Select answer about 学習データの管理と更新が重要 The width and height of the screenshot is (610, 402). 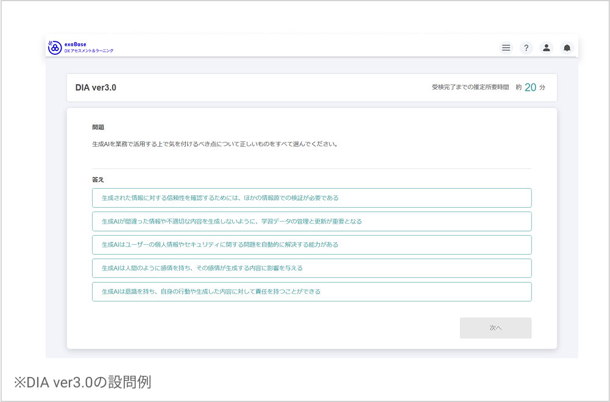coord(311,221)
